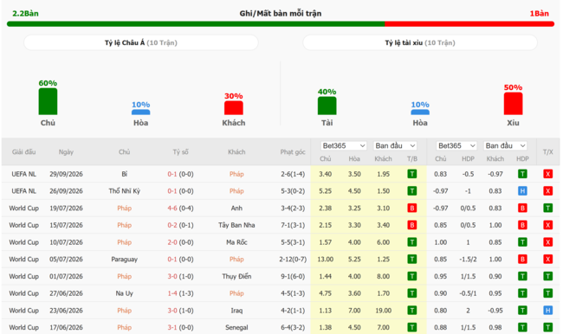This screenshot has width=563, height=334.
Task: Click the date 23/06/2026
Action: point(66,311)
